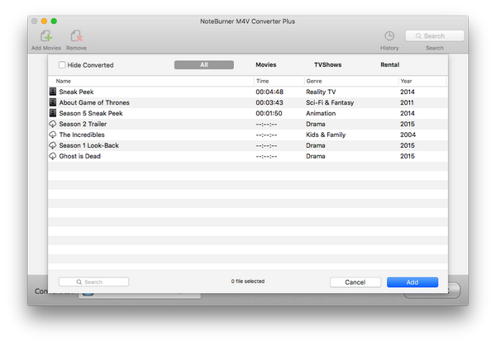Viewport: 496px width, 345px height.
Task: Click the Reality TV genre cell
Action: click(321, 92)
